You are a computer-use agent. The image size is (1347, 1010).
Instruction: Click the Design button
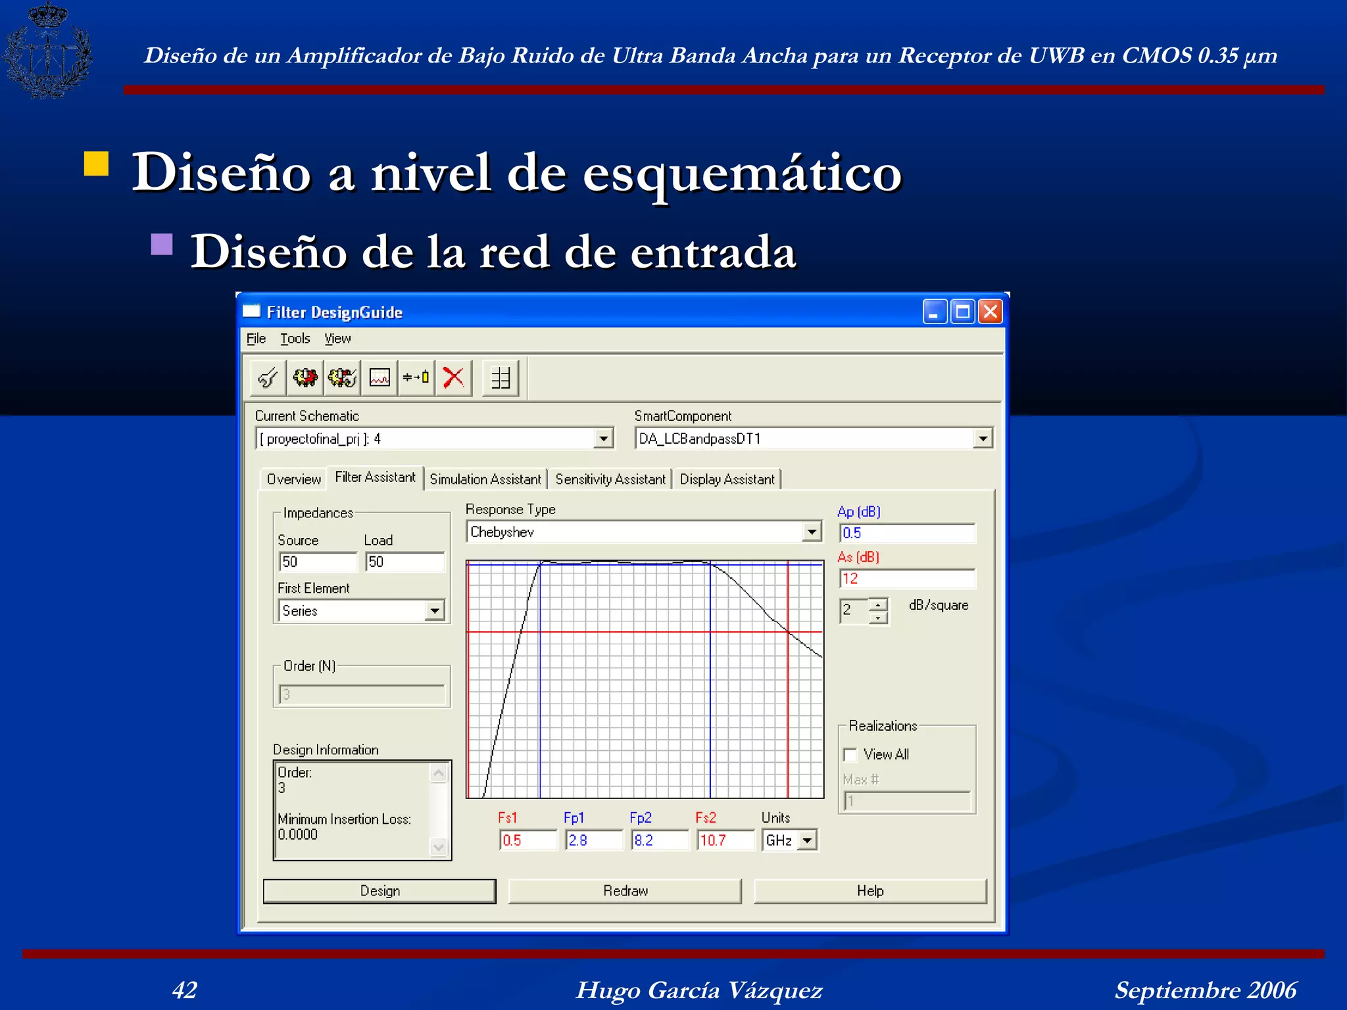pyautogui.click(x=380, y=891)
